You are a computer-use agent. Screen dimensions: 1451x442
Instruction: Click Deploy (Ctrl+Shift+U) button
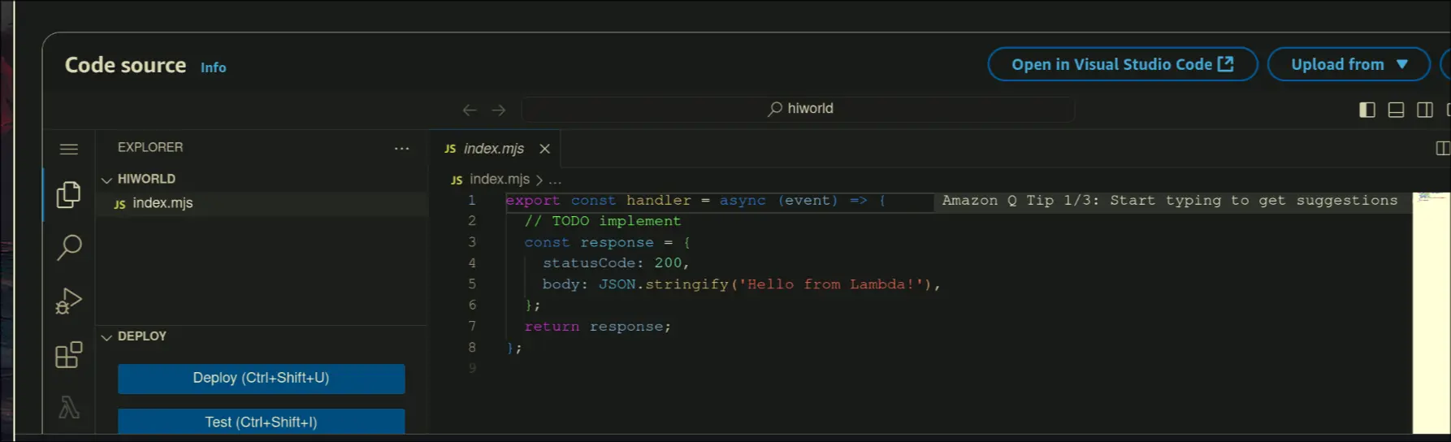click(261, 379)
